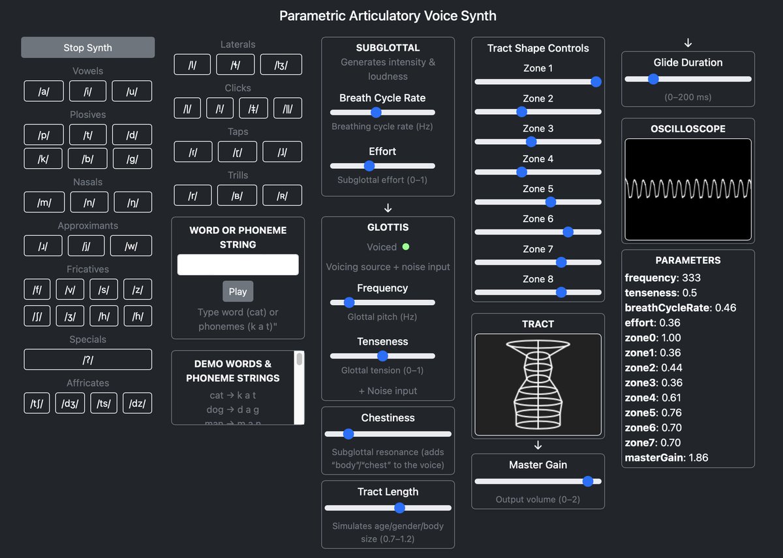Click the Play button below the text field
783x558 pixels.
tap(238, 291)
